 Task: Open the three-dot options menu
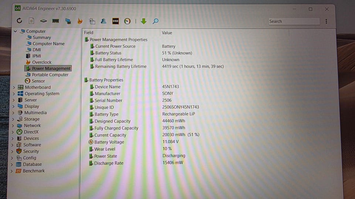pyautogui.click(x=326, y=21)
